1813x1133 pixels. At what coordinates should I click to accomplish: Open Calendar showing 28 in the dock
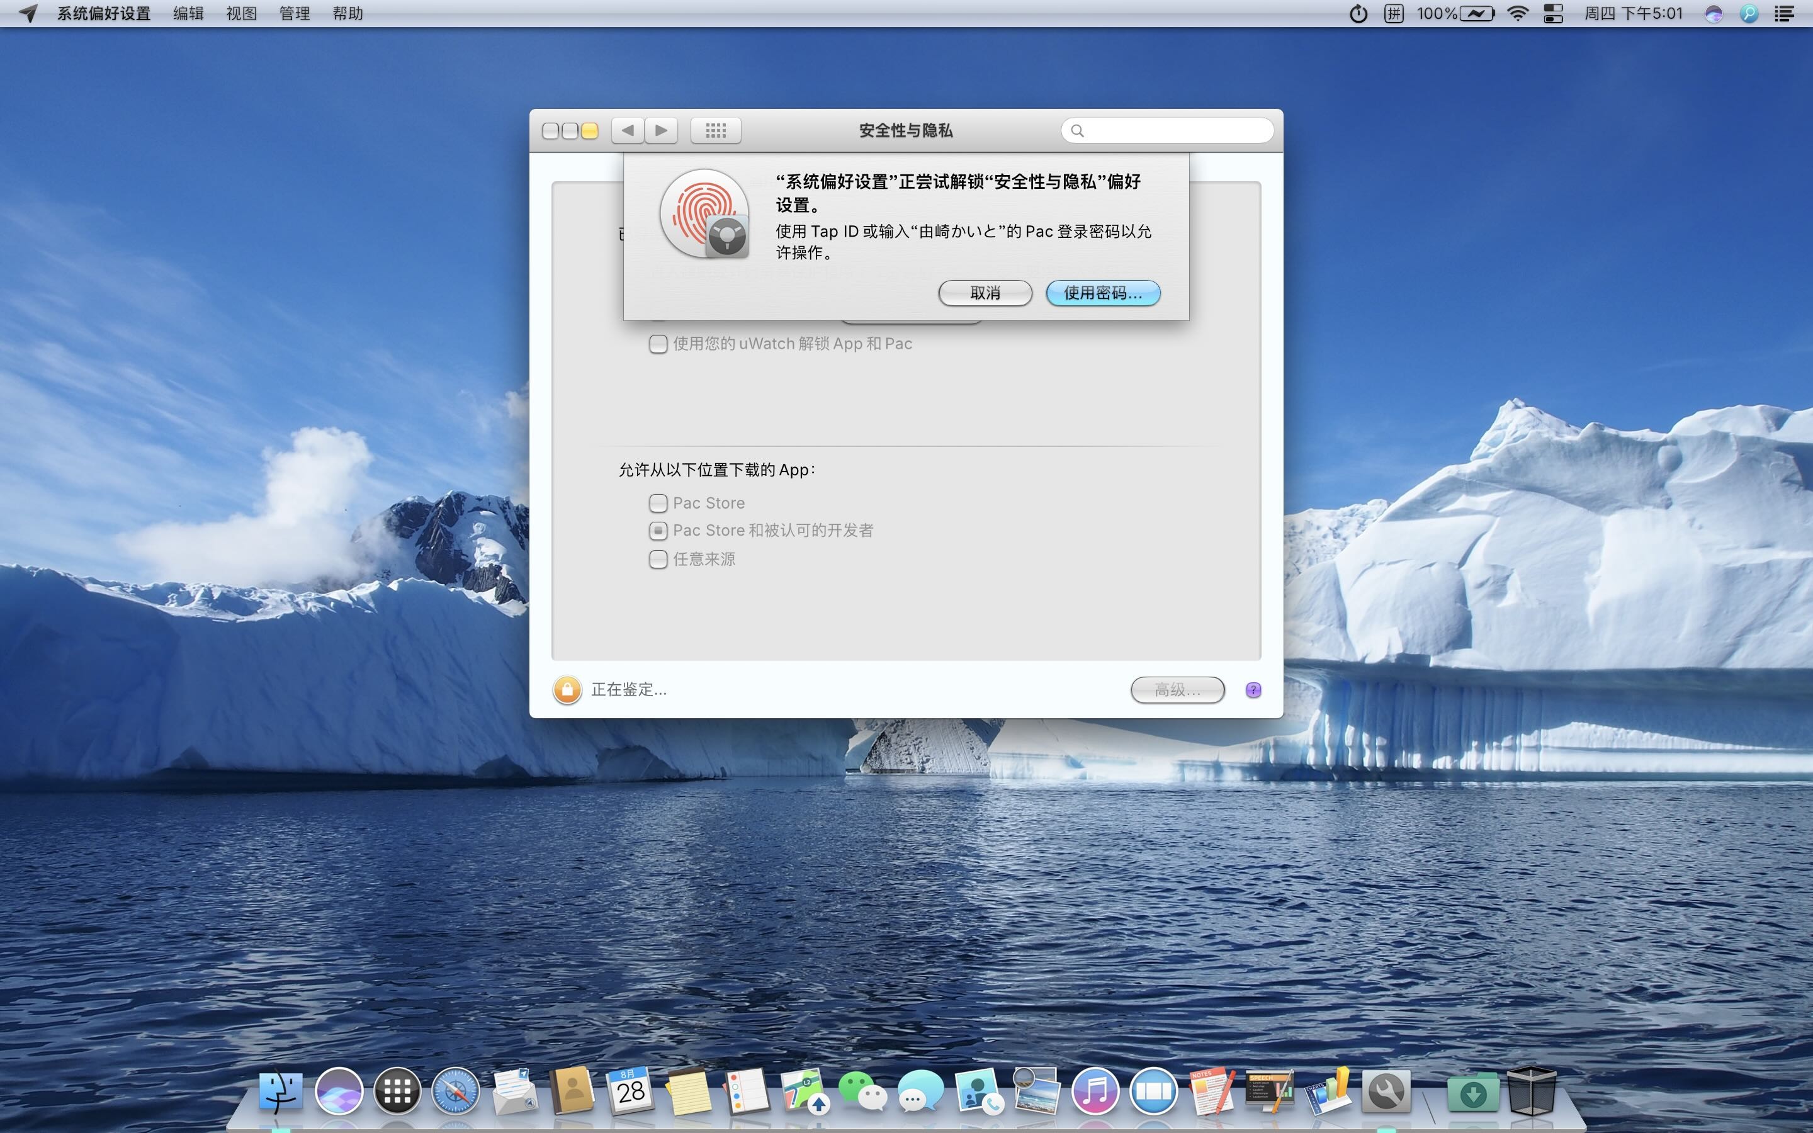[631, 1091]
